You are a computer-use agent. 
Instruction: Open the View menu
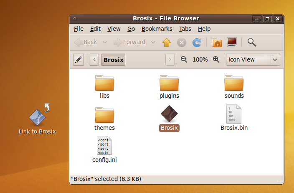click(114, 29)
